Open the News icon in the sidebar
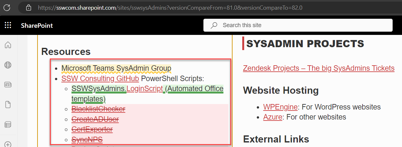The height and width of the screenshot is (147, 402). 8,85
